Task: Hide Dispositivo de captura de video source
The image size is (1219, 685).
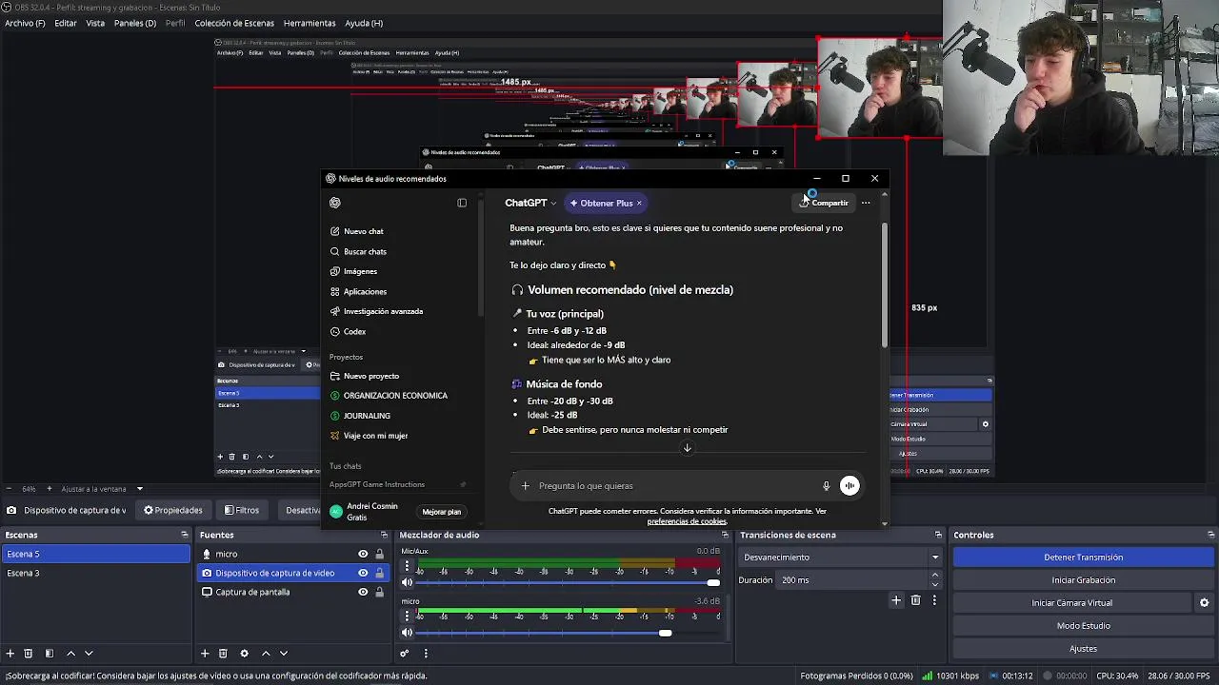Action: tap(363, 574)
